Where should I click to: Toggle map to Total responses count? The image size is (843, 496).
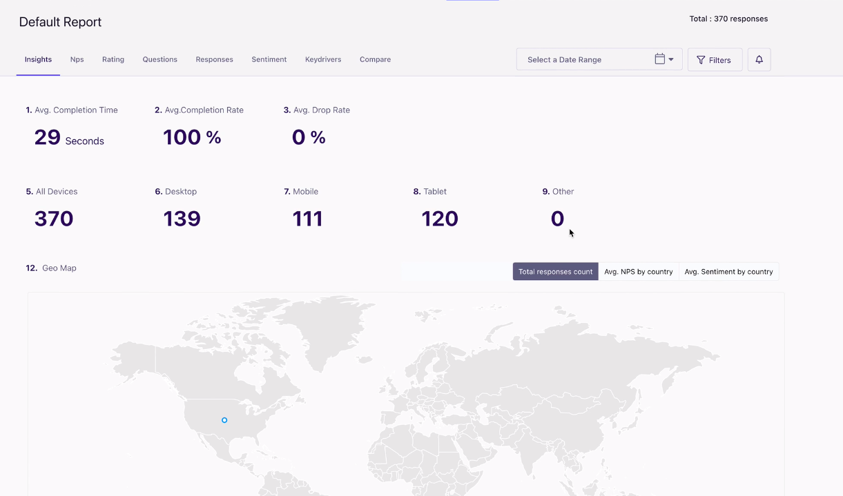(555, 272)
